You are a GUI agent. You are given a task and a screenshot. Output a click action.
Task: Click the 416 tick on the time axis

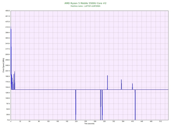coord(132,121)
